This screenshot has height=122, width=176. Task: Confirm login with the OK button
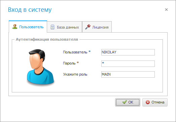point(128,102)
